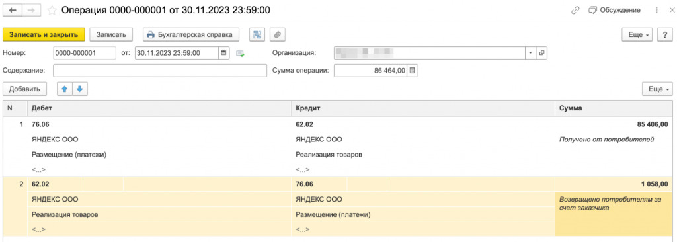Open the calendar picker for date
Screen dimensions: 677x242
pos(224,53)
